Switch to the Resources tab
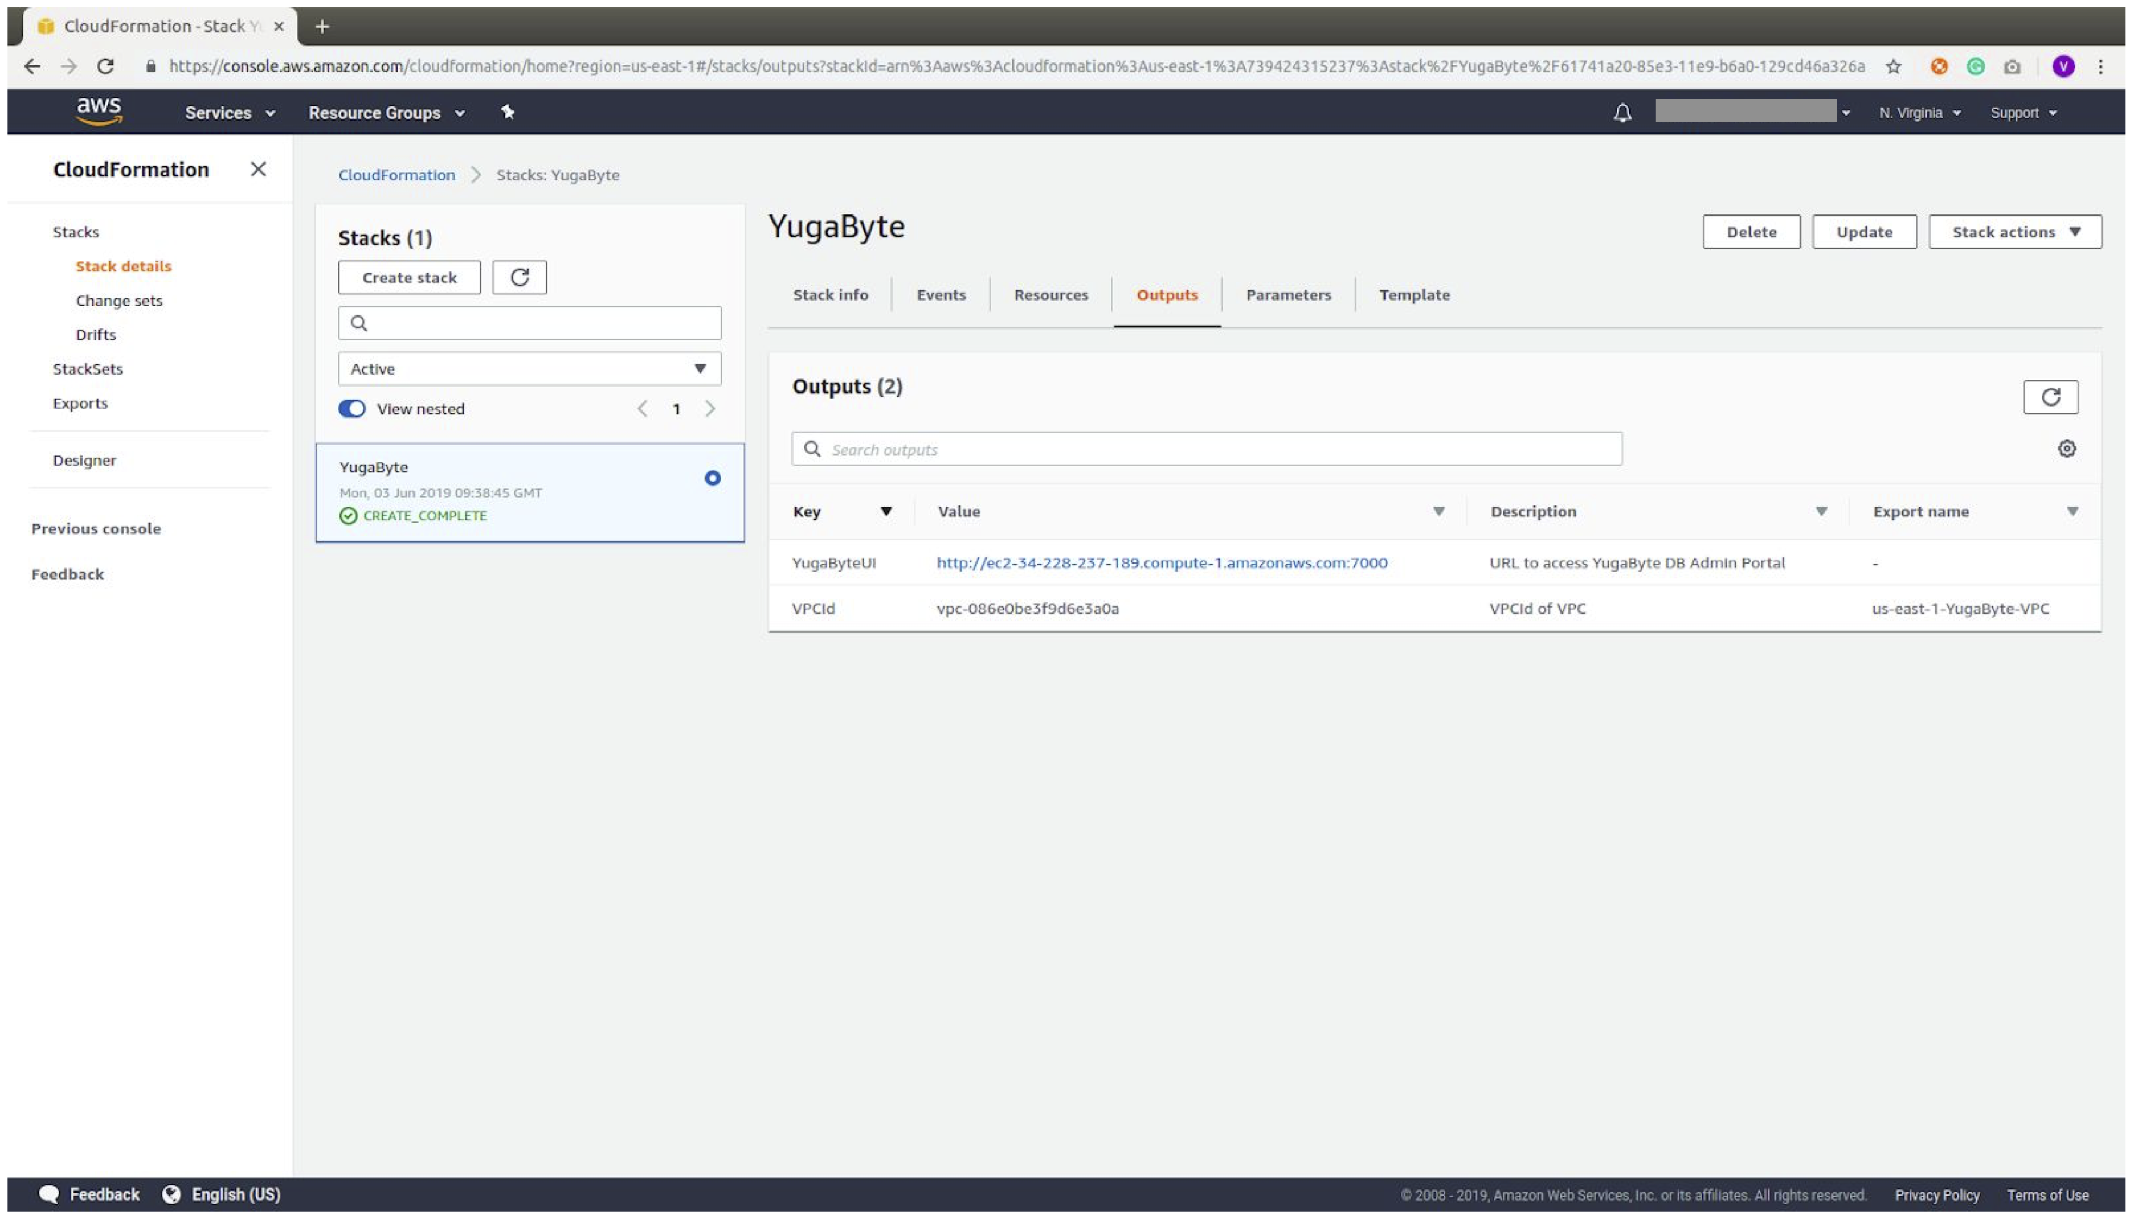The height and width of the screenshot is (1220, 2134). coord(1051,294)
